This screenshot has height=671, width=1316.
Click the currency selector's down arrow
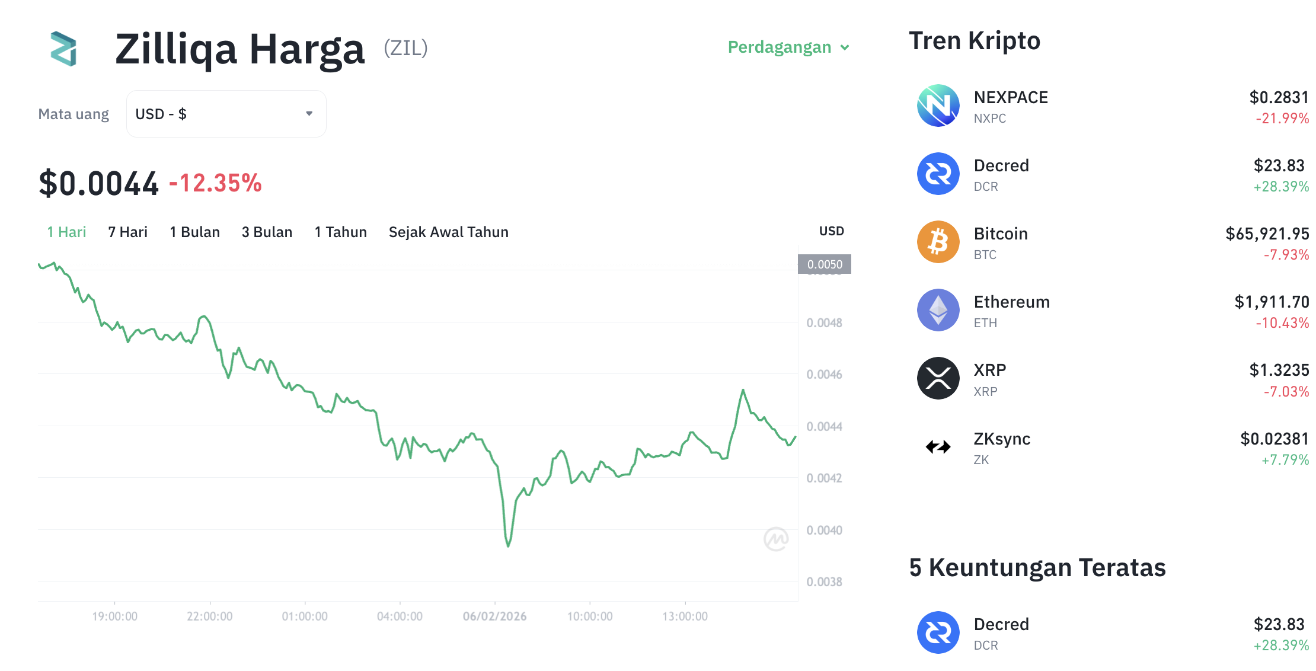(x=308, y=113)
